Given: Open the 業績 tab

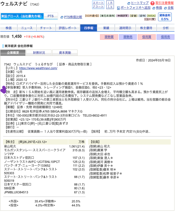Looking at the screenshot, I should point(106,28).
